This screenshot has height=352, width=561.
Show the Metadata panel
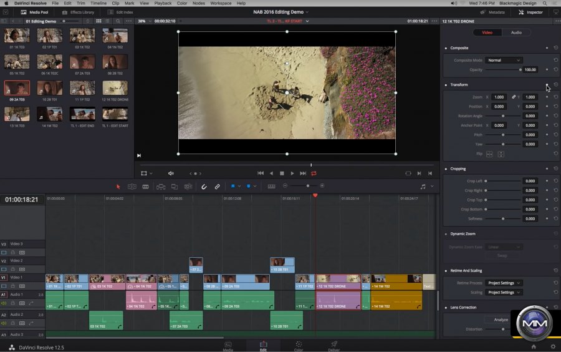(492, 12)
